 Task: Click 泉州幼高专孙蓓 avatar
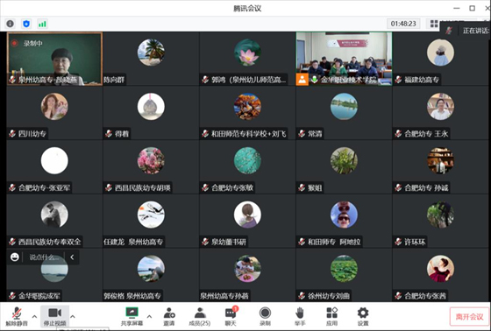(247, 269)
